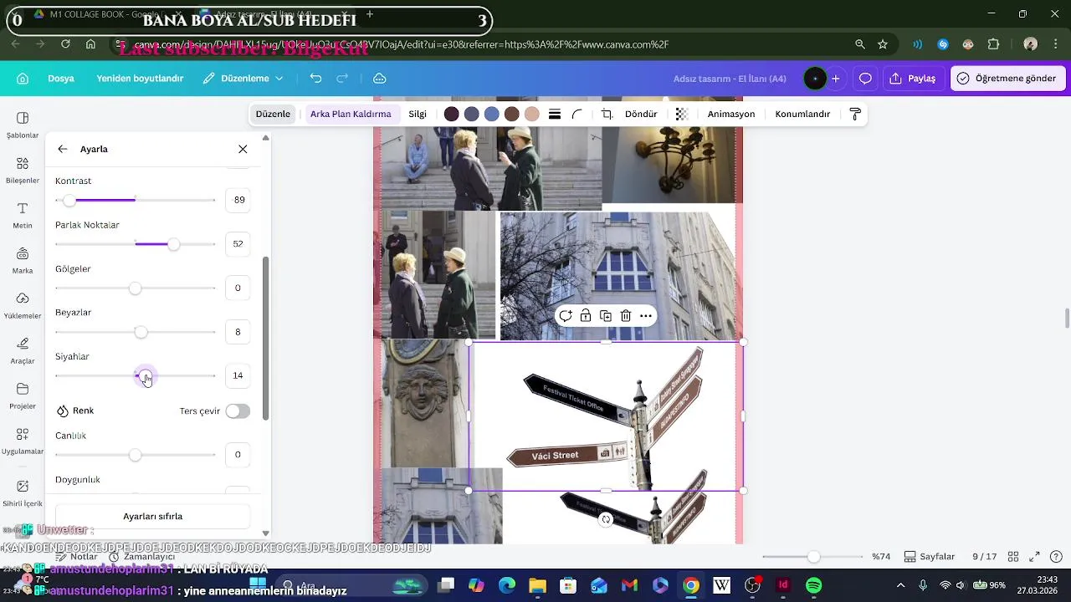
Task: Duplicate the selected image
Action: [606, 316]
